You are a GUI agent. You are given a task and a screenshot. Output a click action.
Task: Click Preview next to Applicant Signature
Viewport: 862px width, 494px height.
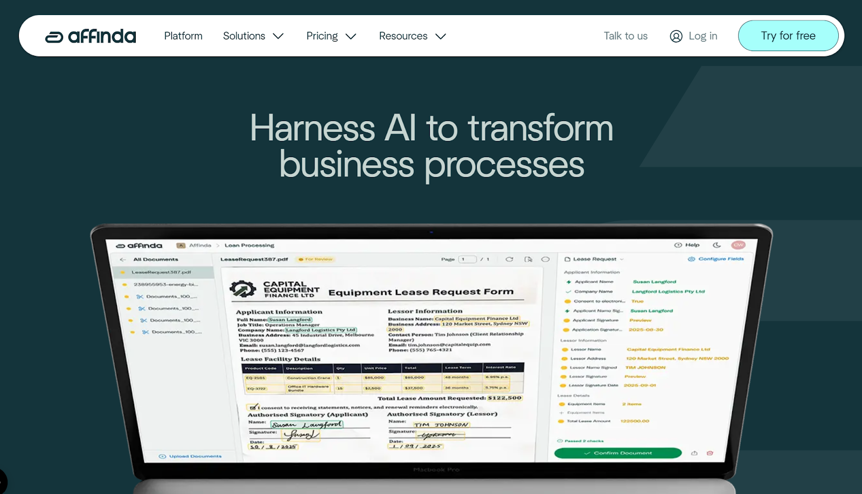641,320
